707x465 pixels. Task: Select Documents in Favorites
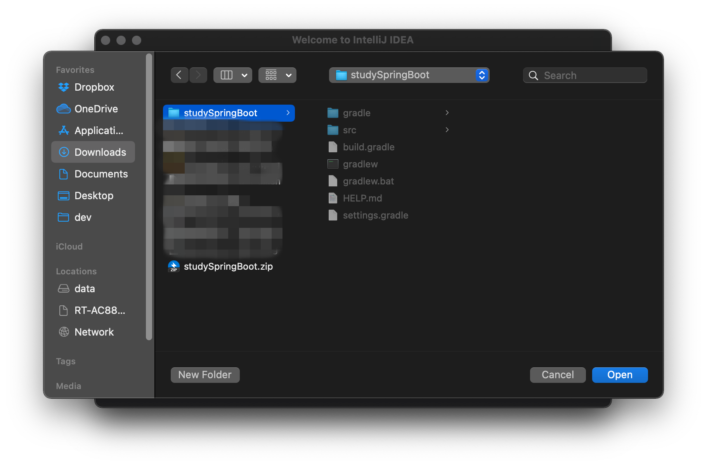[x=101, y=174]
